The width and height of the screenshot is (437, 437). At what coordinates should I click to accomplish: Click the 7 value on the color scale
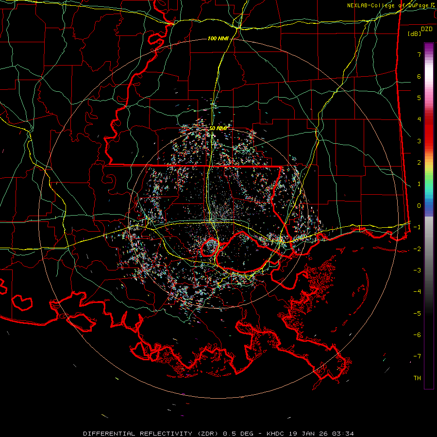coord(419,54)
